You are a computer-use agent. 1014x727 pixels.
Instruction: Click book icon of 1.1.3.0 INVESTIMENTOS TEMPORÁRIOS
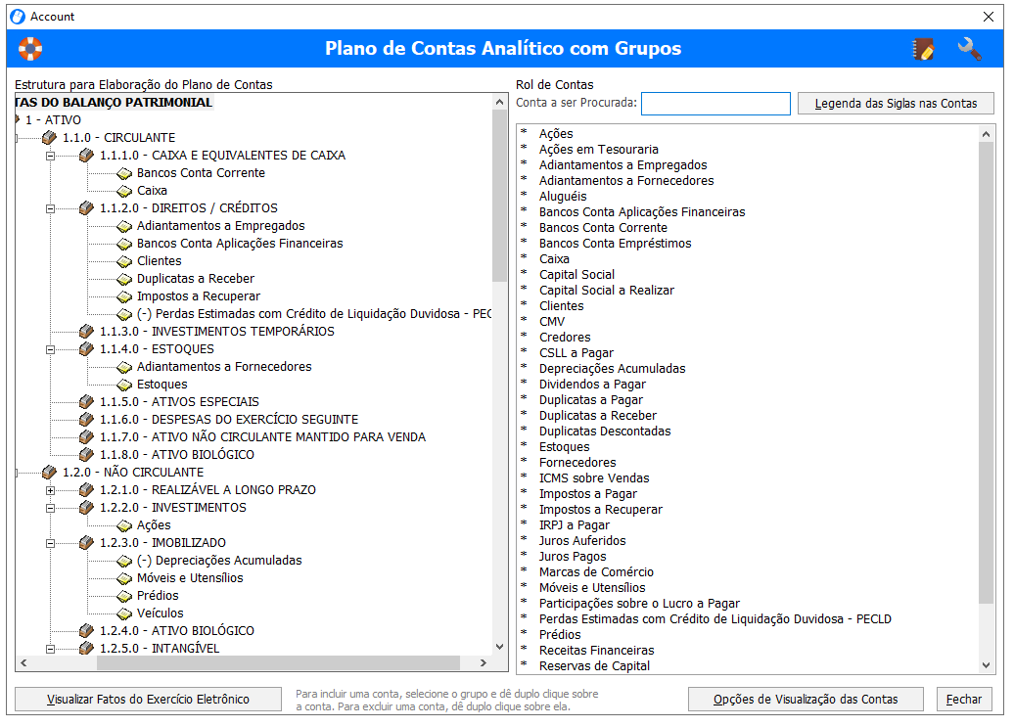point(87,332)
